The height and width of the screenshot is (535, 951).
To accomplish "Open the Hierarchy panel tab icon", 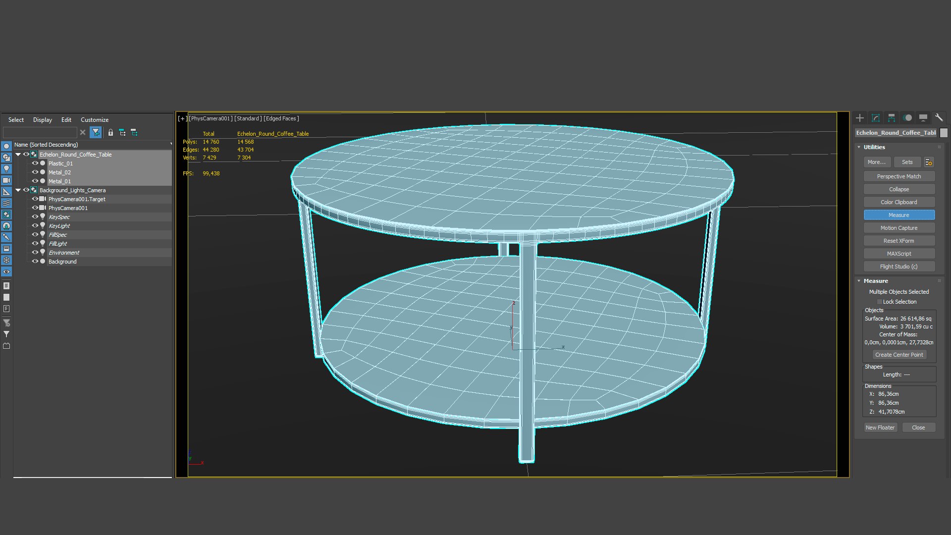I will tap(892, 118).
